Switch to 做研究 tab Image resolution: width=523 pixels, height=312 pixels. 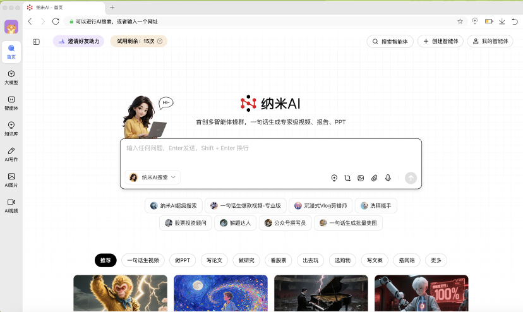pos(246,260)
